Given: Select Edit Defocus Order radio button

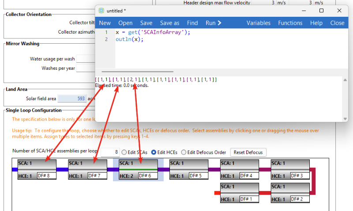Looking at the screenshot, I should tap(184, 152).
